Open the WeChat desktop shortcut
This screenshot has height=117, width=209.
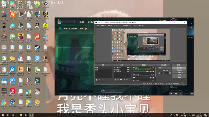click(x=37, y=69)
